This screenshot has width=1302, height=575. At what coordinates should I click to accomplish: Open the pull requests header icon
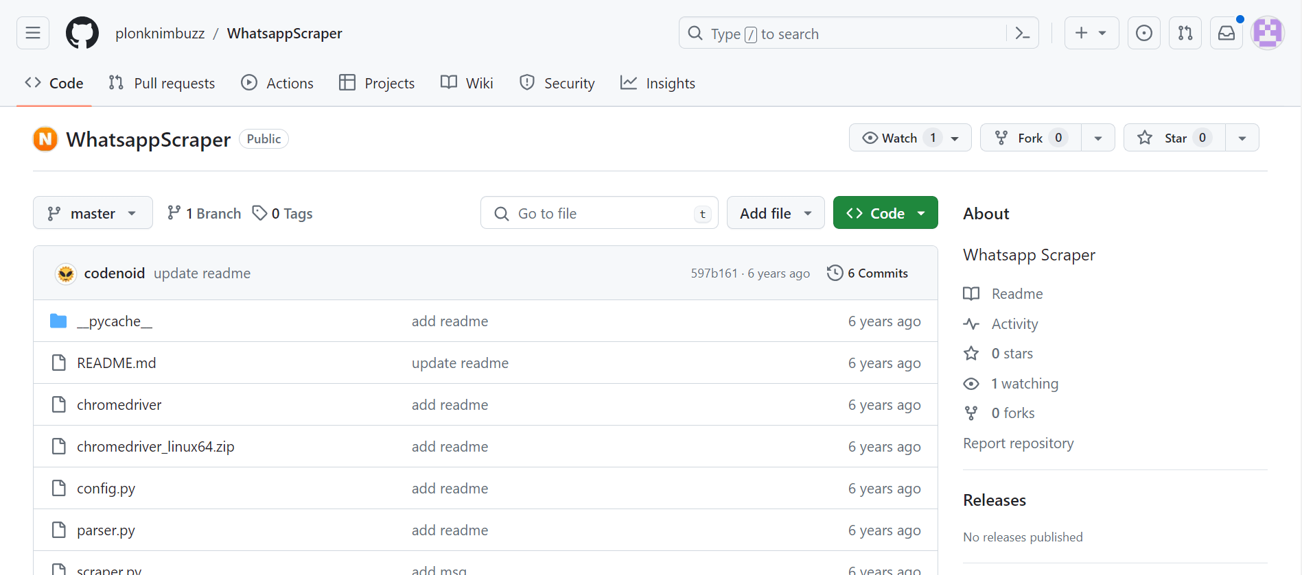1185,33
